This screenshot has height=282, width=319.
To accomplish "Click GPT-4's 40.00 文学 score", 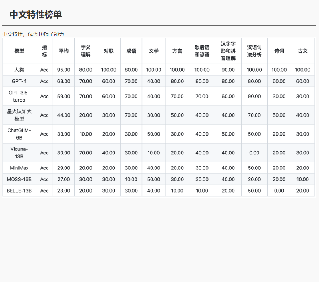I will 153,81.
